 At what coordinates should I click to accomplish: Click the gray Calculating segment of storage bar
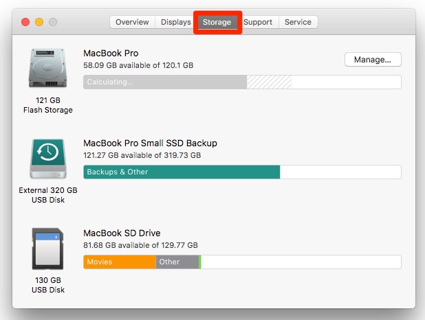165,82
